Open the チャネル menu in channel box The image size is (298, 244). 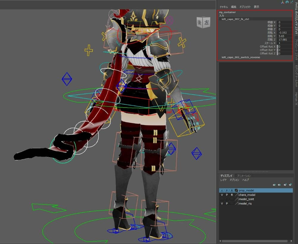pyautogui.click(x=223, y=7)
